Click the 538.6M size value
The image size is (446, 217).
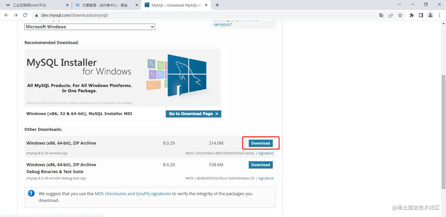216,165
